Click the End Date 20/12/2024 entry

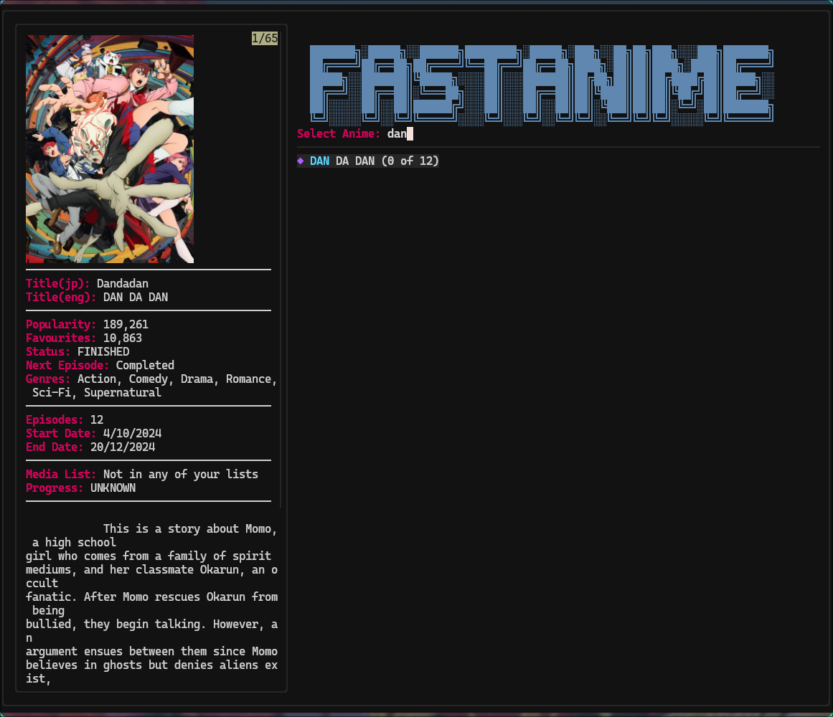(x=122, y=447)
